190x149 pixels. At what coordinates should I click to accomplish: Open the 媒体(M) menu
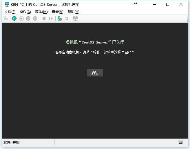[x=41, y=12]
